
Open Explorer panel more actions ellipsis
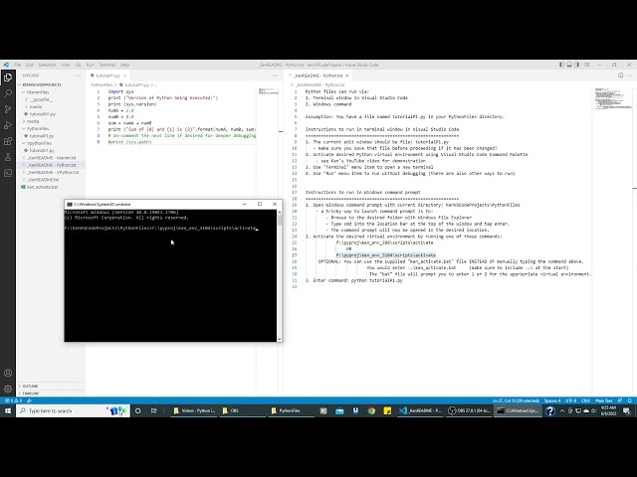point(78,76)
